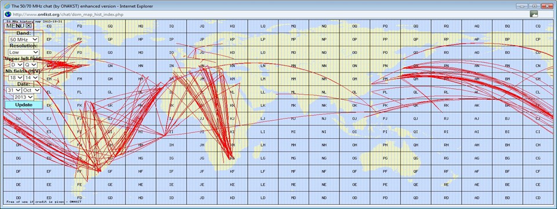Click the green arrow icon in address bar
The image size is (557, 209).
[534, 14]
